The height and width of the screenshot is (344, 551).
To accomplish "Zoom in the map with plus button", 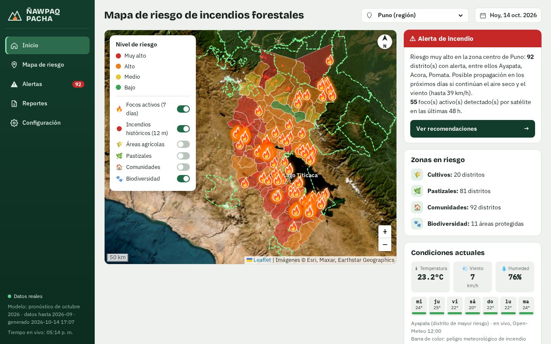I will click(385, 232).
